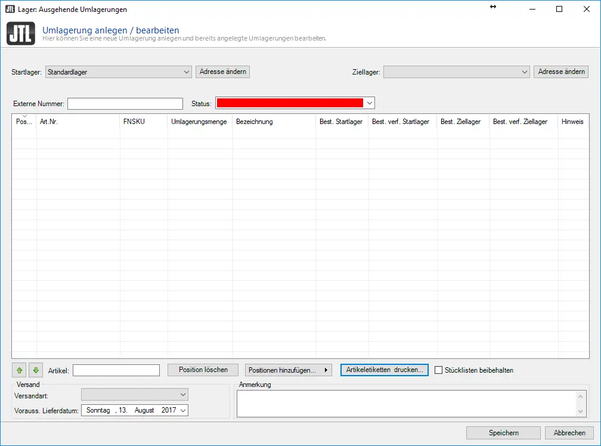601x446 pixels.
Task: Click the JTL logo in header
Action: 21,34
